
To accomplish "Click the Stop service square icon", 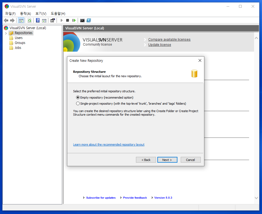I will (x=68, y=20).
